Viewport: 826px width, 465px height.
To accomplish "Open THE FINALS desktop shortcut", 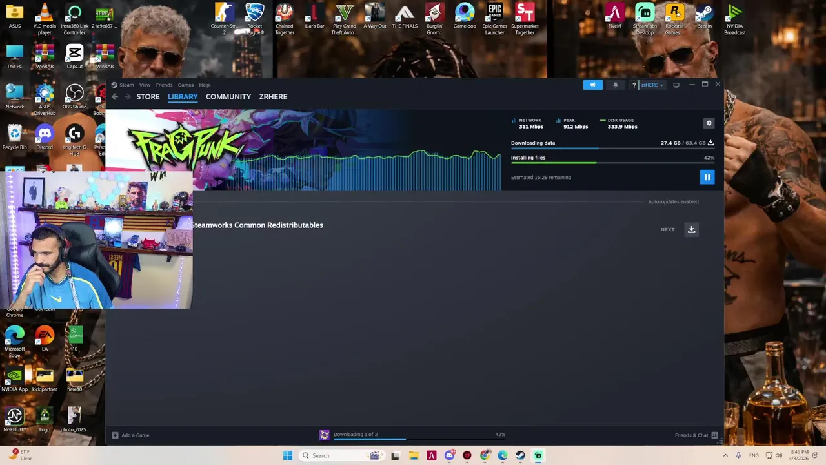I will (405, 17).
